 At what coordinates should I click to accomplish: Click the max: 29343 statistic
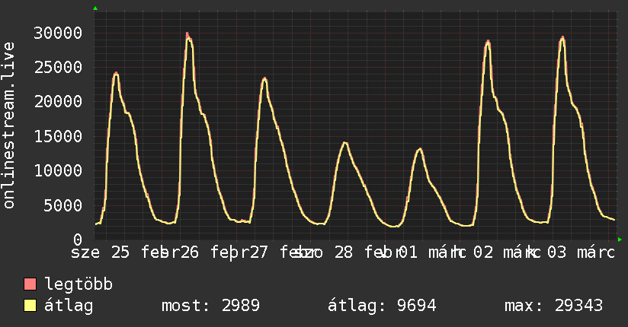(x=553, y=306)
